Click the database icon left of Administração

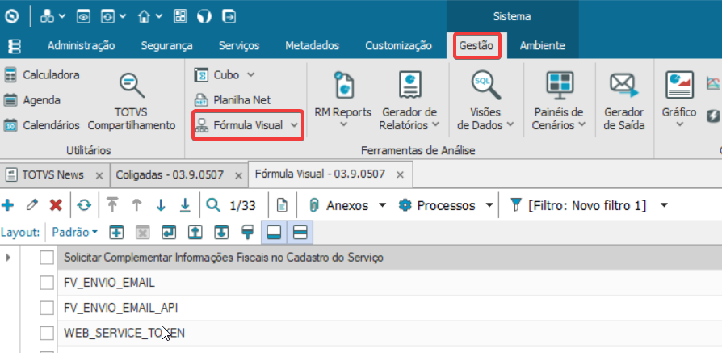(15, 46)
